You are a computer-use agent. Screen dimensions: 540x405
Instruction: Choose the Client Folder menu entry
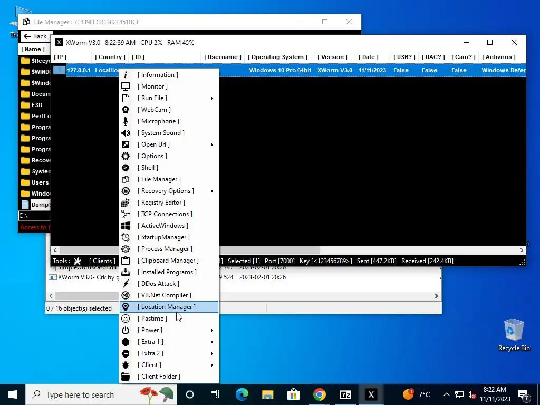click(x=169, y=377)
